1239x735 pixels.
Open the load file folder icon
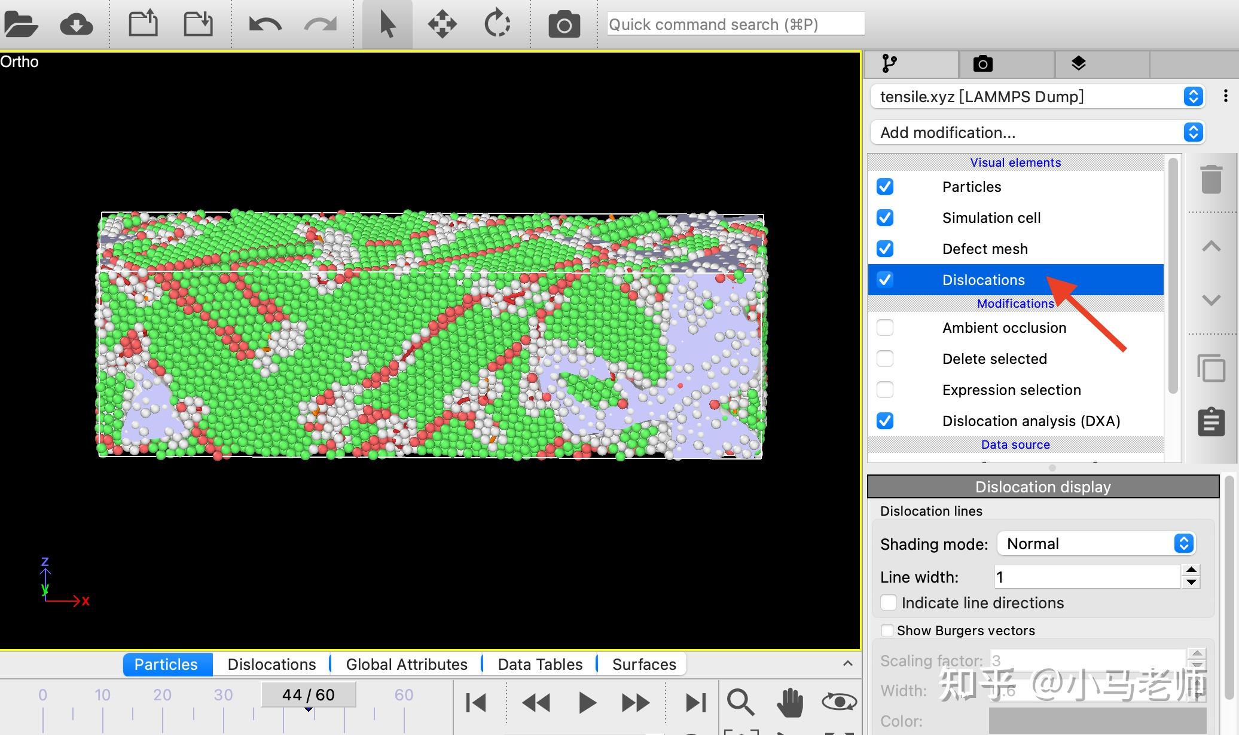coord(20,24)
